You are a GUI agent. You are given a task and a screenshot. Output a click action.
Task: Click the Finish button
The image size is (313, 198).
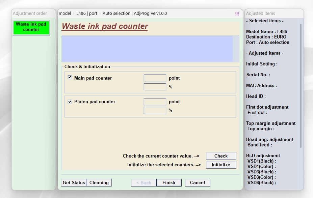(168, 182)
